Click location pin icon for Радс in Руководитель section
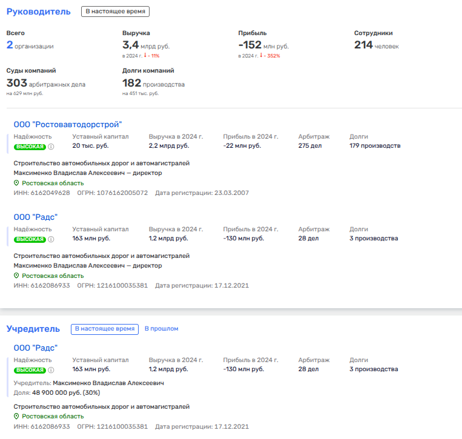The height and width of the screenshot is (439, 462). click(17, 276)
